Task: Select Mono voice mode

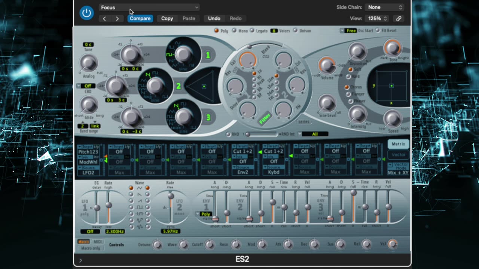Action: [x=234, y=31]
